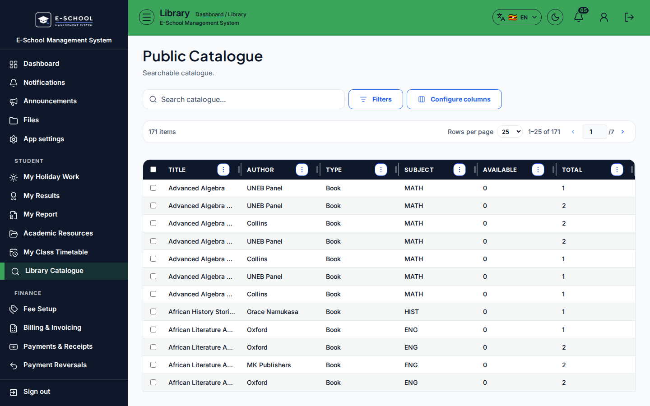Viewport: 650px width, 406px height.
Task: Click the Notifications bell icon in sidebar
Action: tap(14, 83)
